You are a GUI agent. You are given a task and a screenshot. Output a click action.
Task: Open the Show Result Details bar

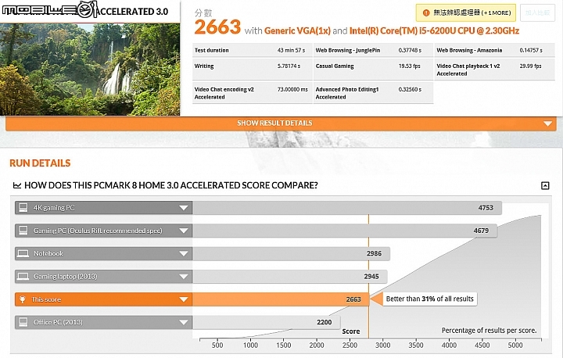pyautogui.click(x=281, y=124)
